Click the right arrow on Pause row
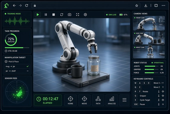The height and width of the screenshot is (114, 170). coord(163,104)
